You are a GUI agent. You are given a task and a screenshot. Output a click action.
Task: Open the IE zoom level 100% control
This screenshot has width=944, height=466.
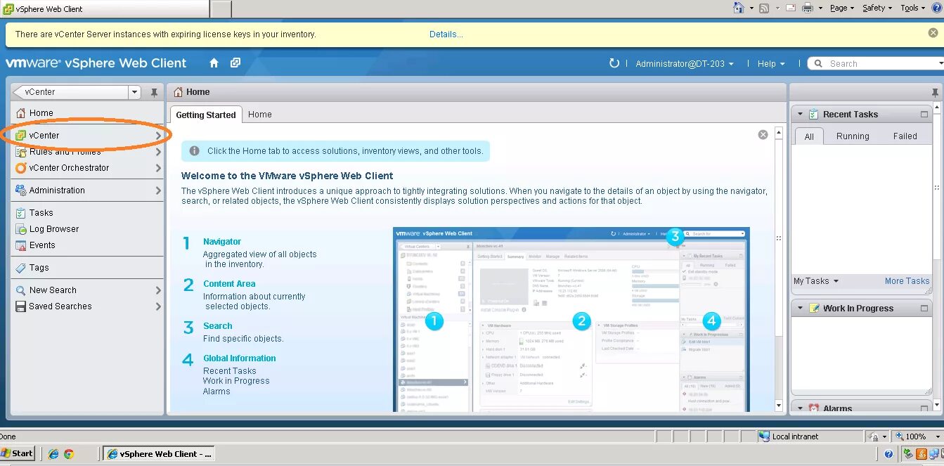tap(916, 436)
